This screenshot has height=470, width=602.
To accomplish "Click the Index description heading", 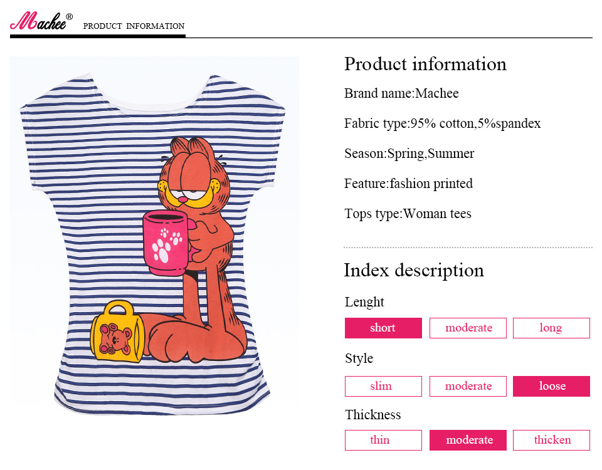I will click(414, 270).
